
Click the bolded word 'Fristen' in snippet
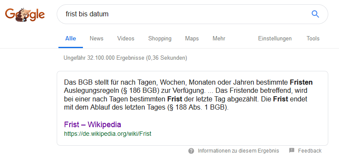(x=301, y=83)
